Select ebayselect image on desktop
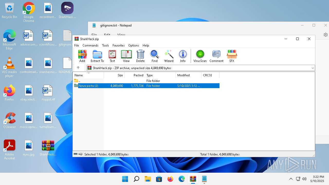 29,93
